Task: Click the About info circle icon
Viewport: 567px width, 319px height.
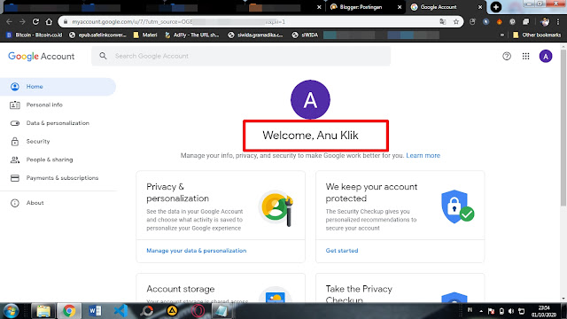Action: [x=15, y=203]
